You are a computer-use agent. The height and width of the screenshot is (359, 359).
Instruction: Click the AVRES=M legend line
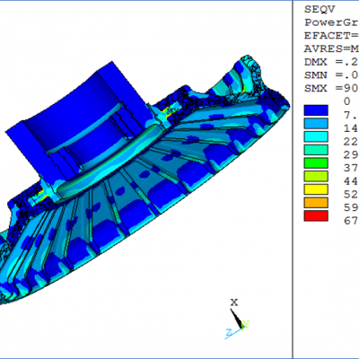[331, 48]
